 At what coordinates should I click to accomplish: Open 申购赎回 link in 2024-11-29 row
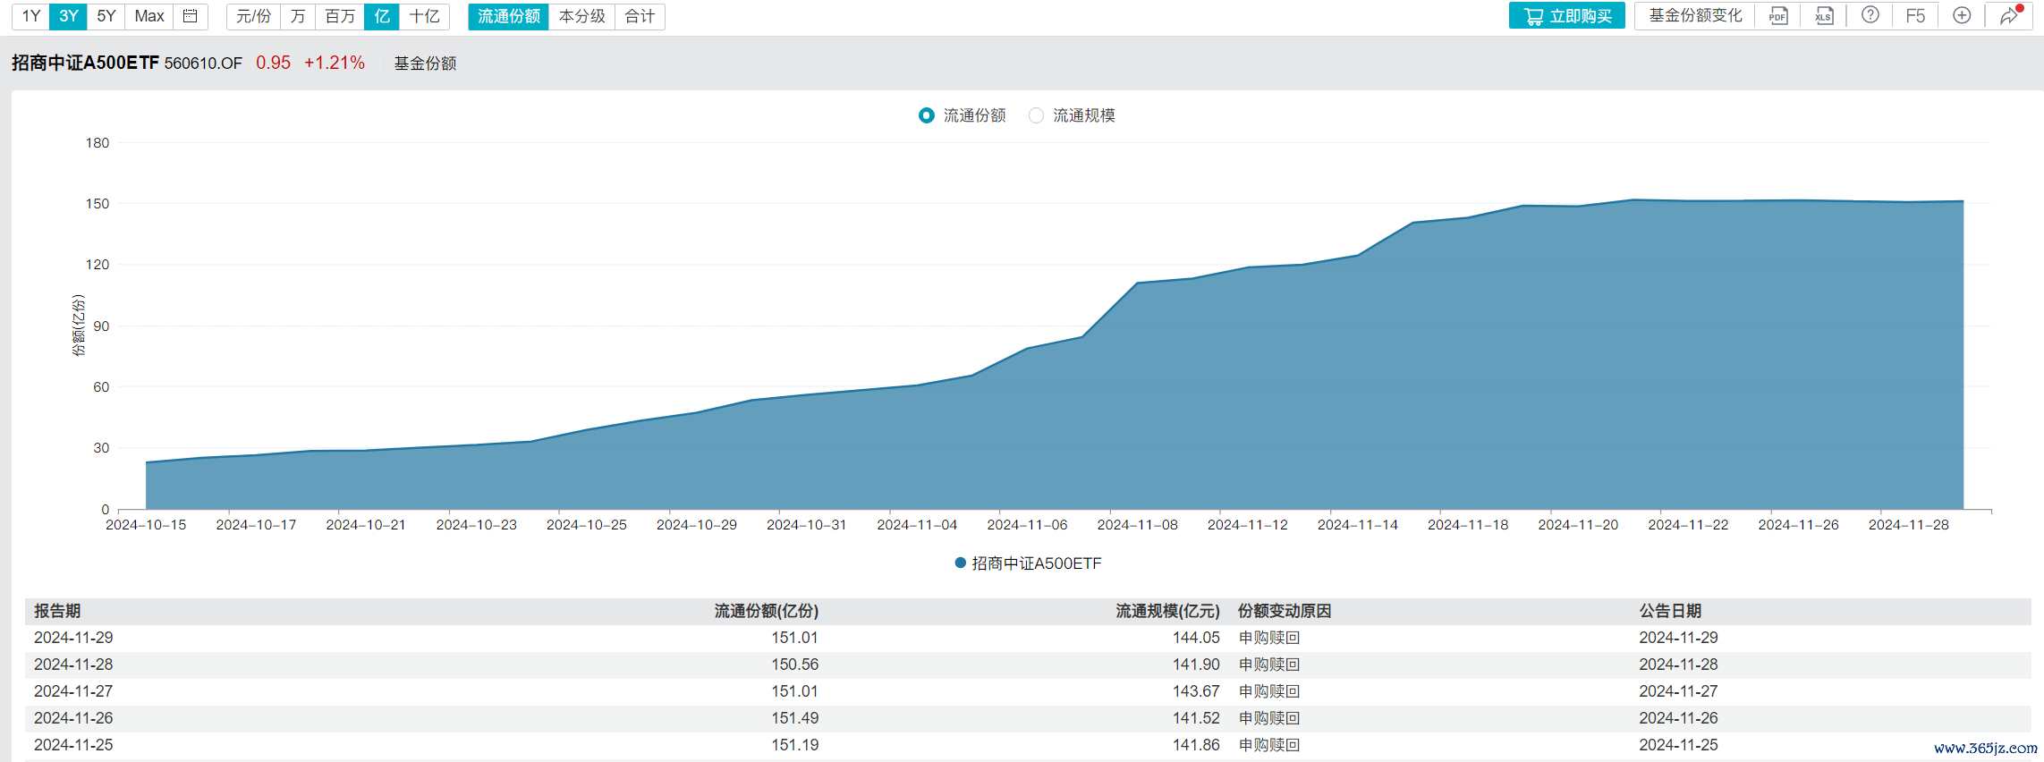(x=1269, y=638)
